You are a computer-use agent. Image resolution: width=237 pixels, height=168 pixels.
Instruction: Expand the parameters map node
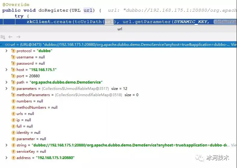click(6, 89)
